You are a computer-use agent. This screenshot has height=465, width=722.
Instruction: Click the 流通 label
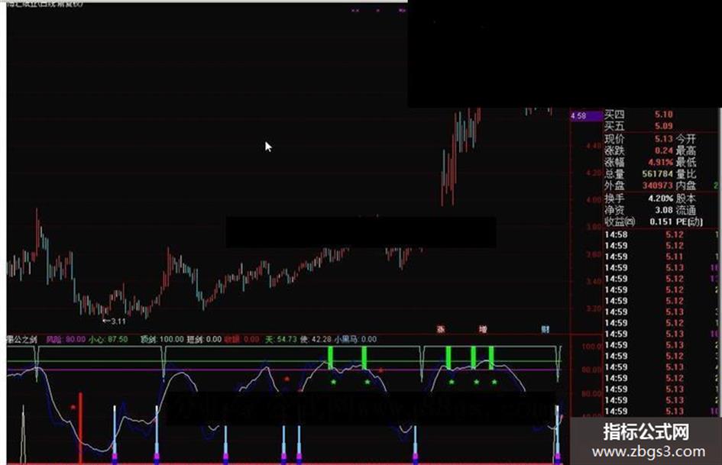coord(686,210)
